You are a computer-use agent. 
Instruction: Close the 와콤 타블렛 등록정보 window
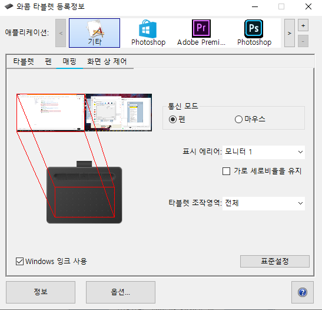(308, 6)
